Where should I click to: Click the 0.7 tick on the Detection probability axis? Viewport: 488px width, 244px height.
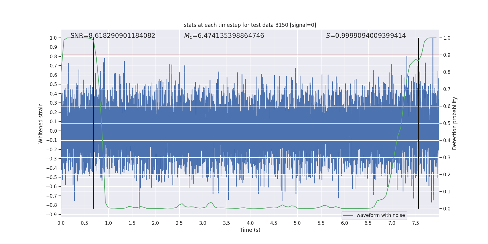447,89
